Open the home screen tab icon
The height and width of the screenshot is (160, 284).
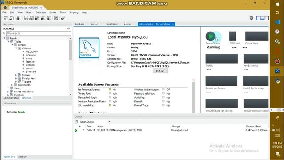[x=5, y=8]
